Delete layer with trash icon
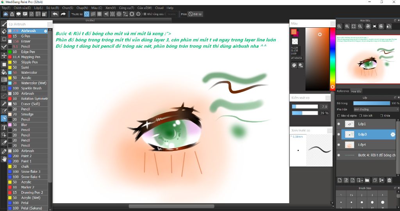Viewport: 400px width, 211px height. (x=389, y=180)
